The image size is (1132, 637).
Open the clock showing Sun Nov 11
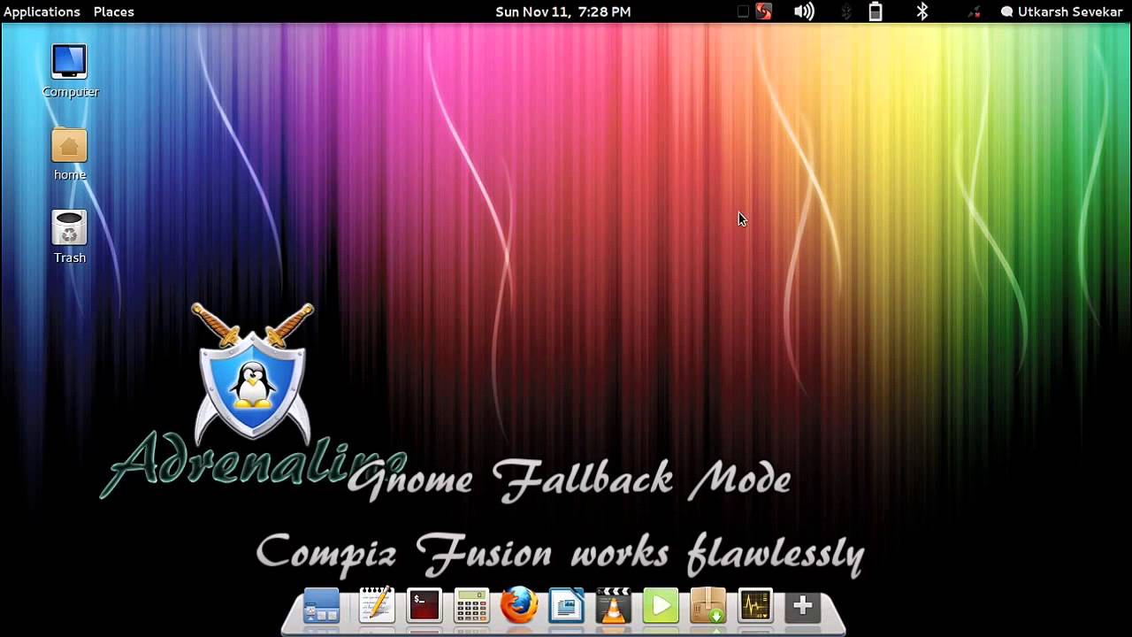[x=563, y=12]
